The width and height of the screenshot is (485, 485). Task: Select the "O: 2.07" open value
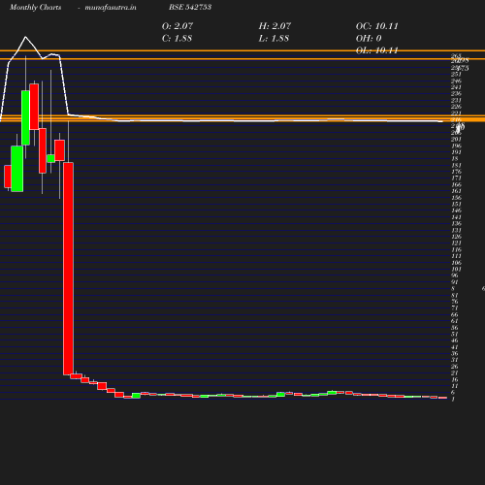pos(178,26)
